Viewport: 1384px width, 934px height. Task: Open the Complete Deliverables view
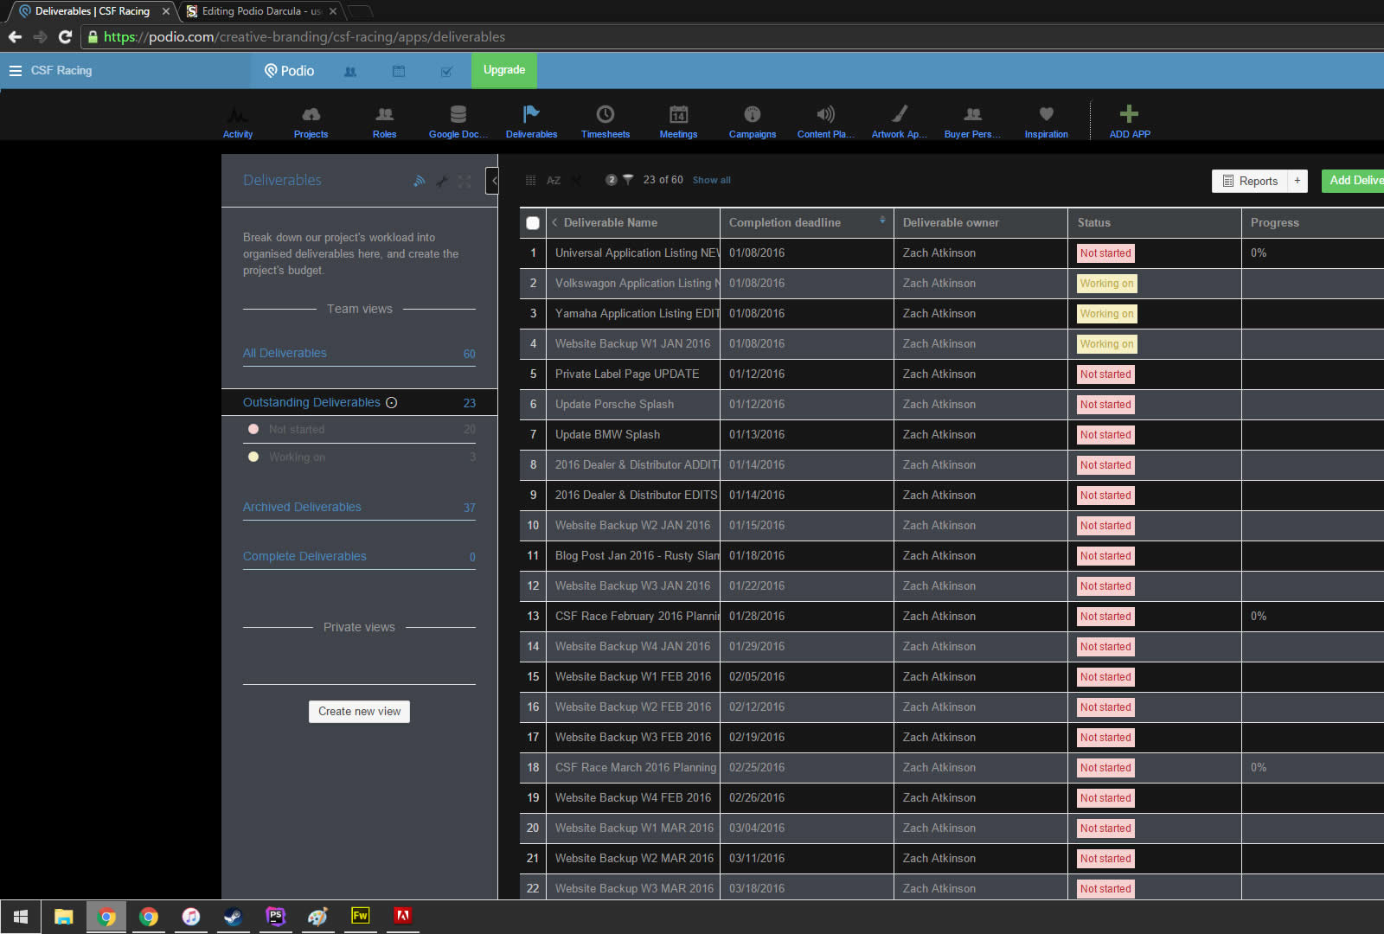(359, 556)
